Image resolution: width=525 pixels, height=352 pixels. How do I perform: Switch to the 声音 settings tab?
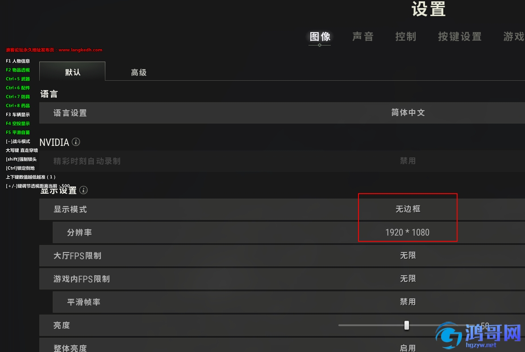click(362, 37)
